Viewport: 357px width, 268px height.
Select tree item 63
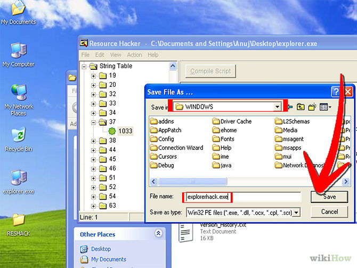coord(112,206)
